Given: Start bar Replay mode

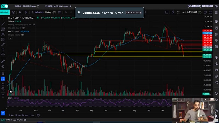Looking at the screenshot, I should 48,12.
